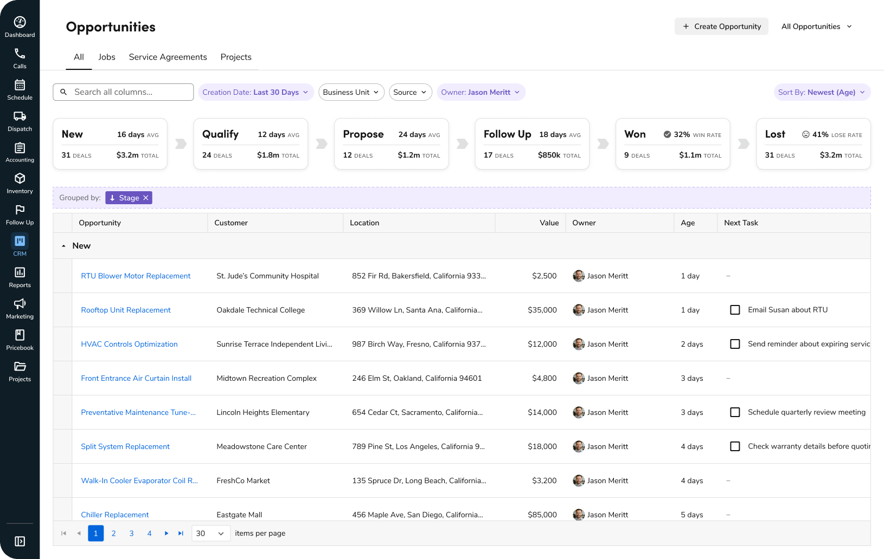This screenshot has height=559, width=884.
Task: Mark Schedule quarterly review meeting as done
Action: tap(735, 412)
